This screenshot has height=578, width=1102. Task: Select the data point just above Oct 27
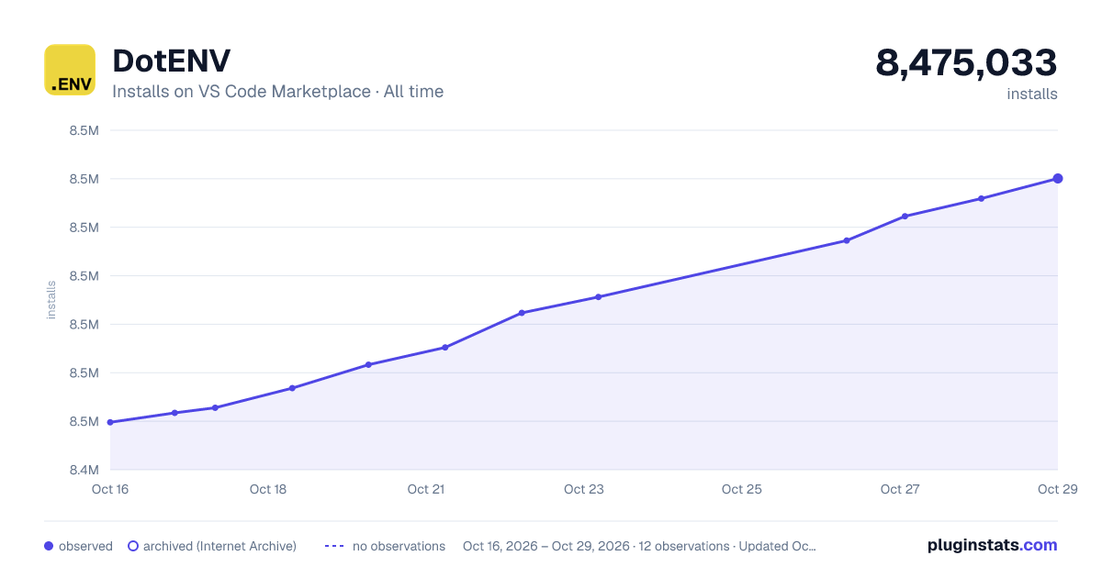click(905, 217)
